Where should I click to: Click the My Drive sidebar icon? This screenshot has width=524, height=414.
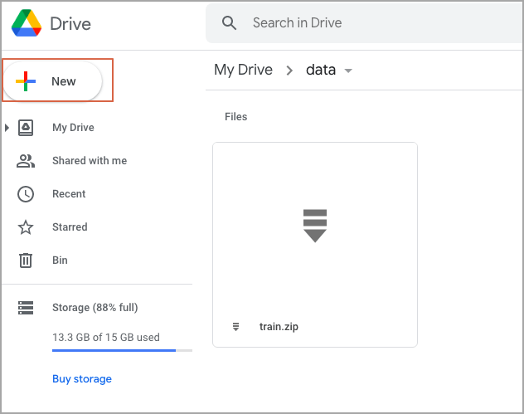[26, 128]
